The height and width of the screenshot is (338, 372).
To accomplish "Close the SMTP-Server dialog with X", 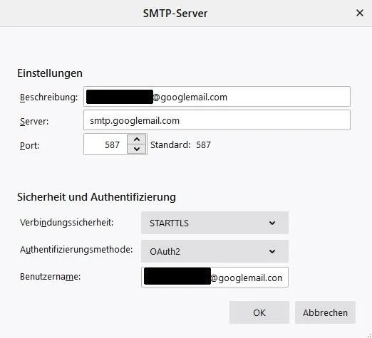I will pos(360,13).
